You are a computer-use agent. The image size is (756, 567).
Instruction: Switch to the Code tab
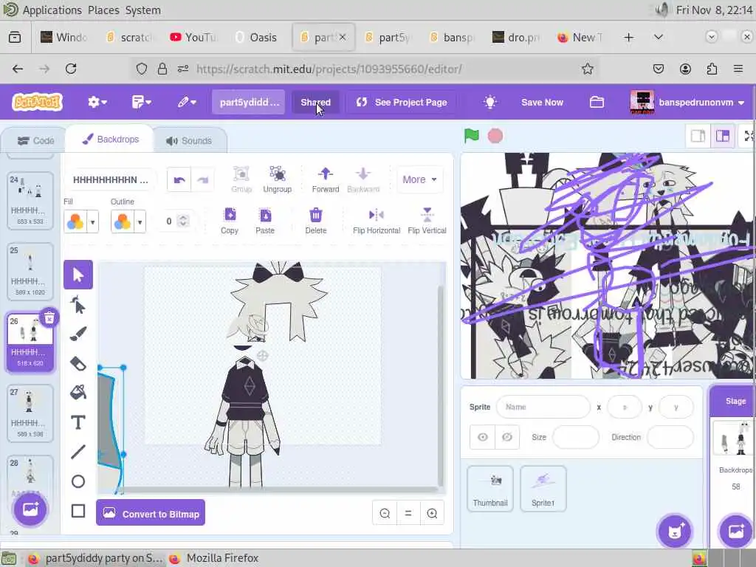35,141
